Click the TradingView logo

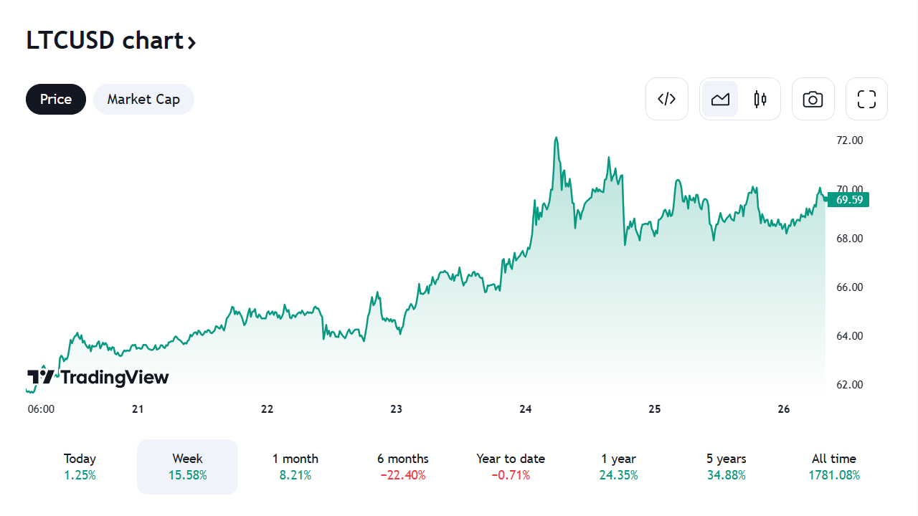tap(98, 377)
